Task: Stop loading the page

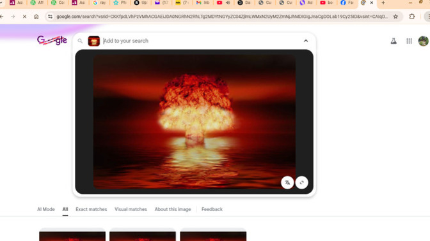Action: click(24, 17)
